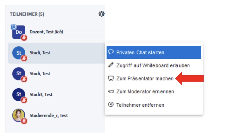Screen dimensions: 235x137
Task: Toggle the muted microphone badge on Dozent's avatar
Action: [24, 38]
